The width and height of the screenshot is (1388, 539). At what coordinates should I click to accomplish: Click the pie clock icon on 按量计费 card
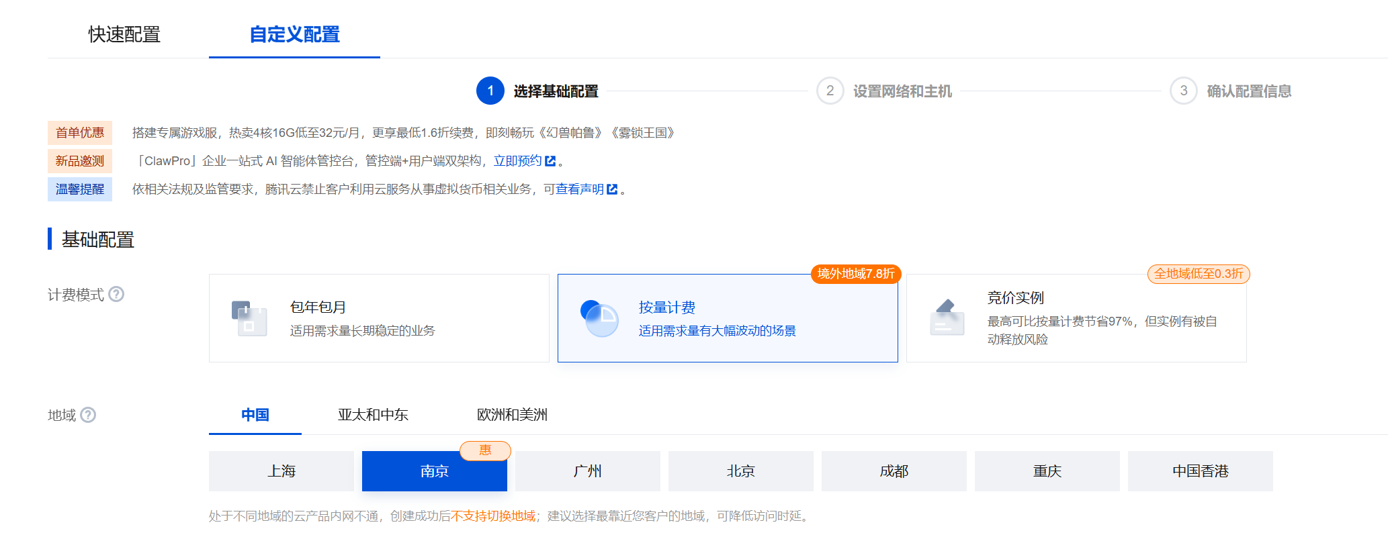tap(599, 318)
